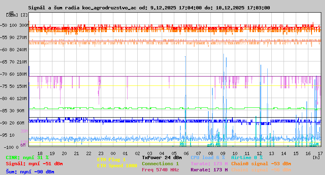Click the 'Freq 5740 MHz' legend label

pyautogui.click(x=160, y=170)
